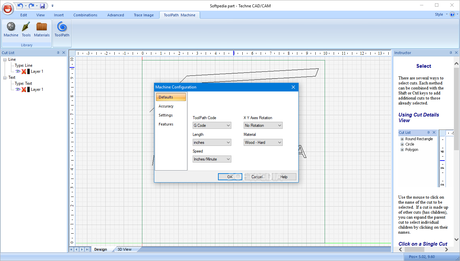
Task: Go to previous sheet tab arrow
Action: pyautogui.click(x=77, y=249)
